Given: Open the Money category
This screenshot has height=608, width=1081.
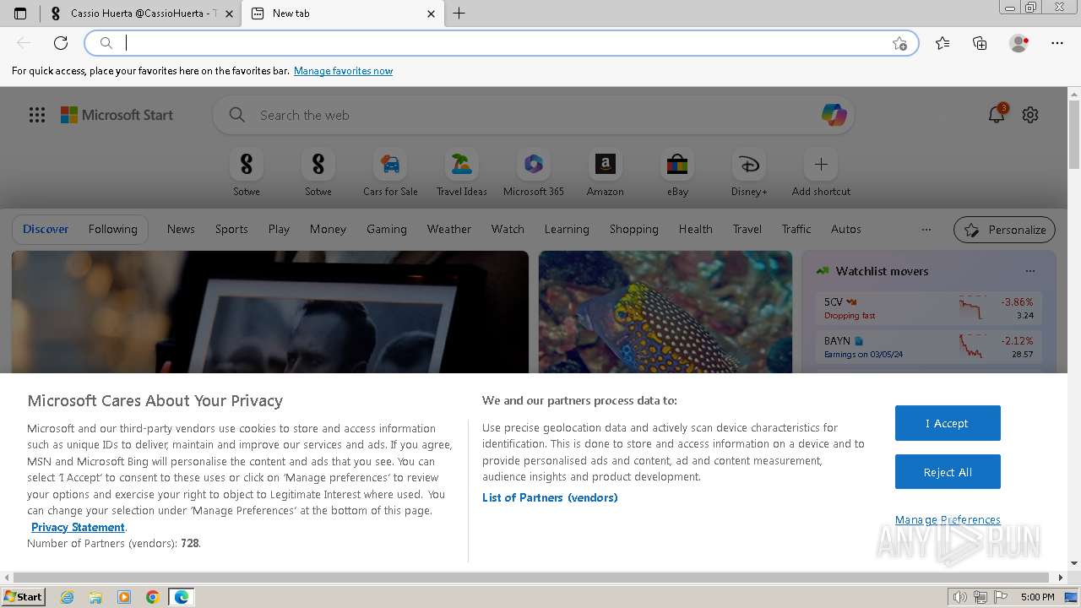Looking at the screenshot, I should 328,229.
